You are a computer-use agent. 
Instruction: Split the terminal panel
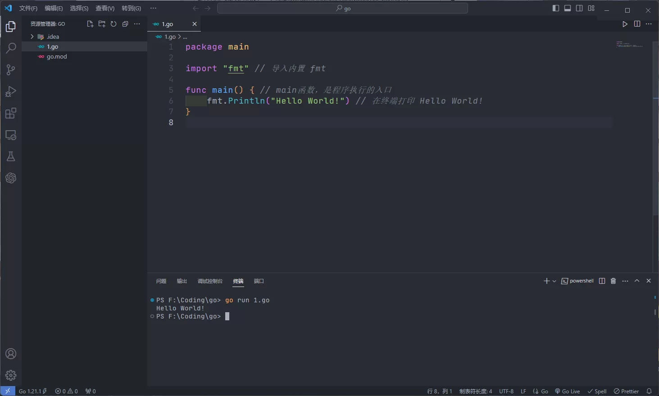(x=602, y=281)
